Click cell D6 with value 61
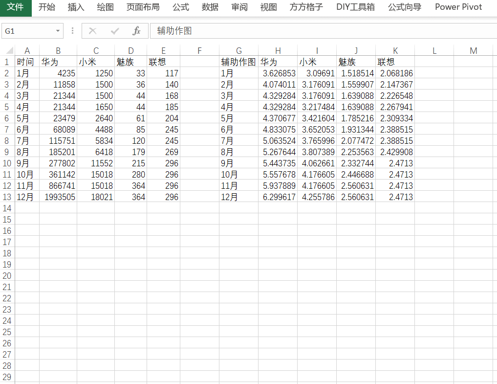 [x=130, y=118]
